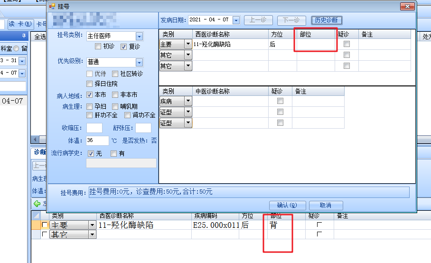Click the 全选 label in background

[40, 37]
